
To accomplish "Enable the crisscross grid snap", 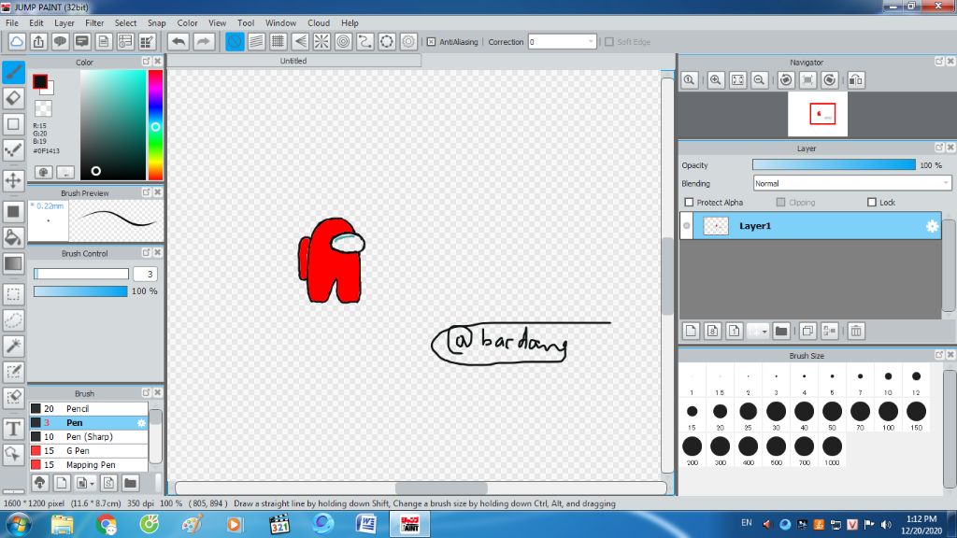I will point(279,41).
